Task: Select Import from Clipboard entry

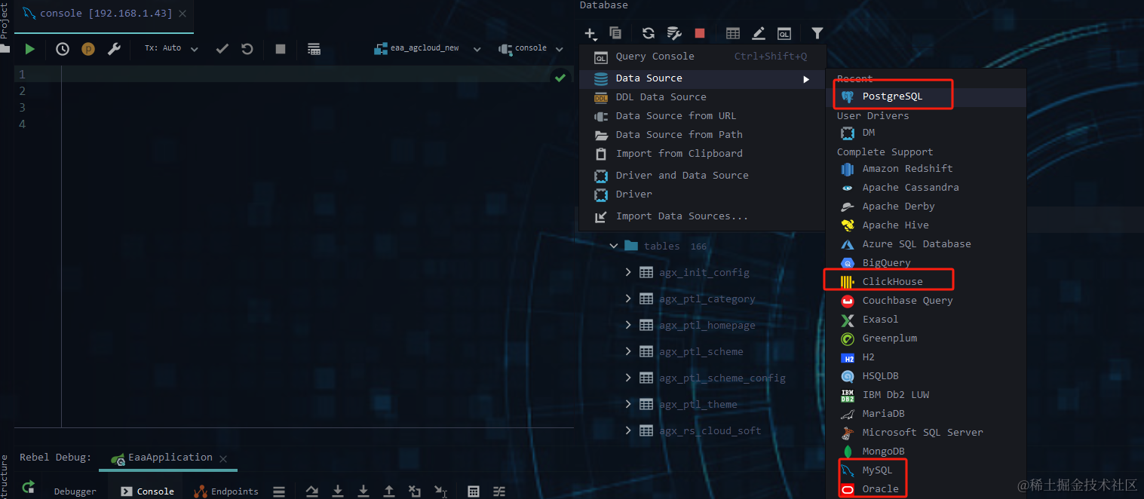Action: coord(702,154)
